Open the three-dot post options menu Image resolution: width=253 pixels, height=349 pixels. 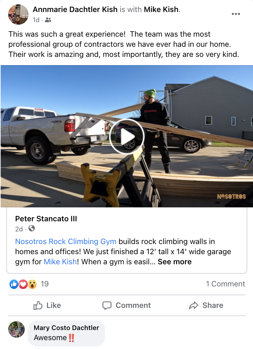[x=236, y=14]
